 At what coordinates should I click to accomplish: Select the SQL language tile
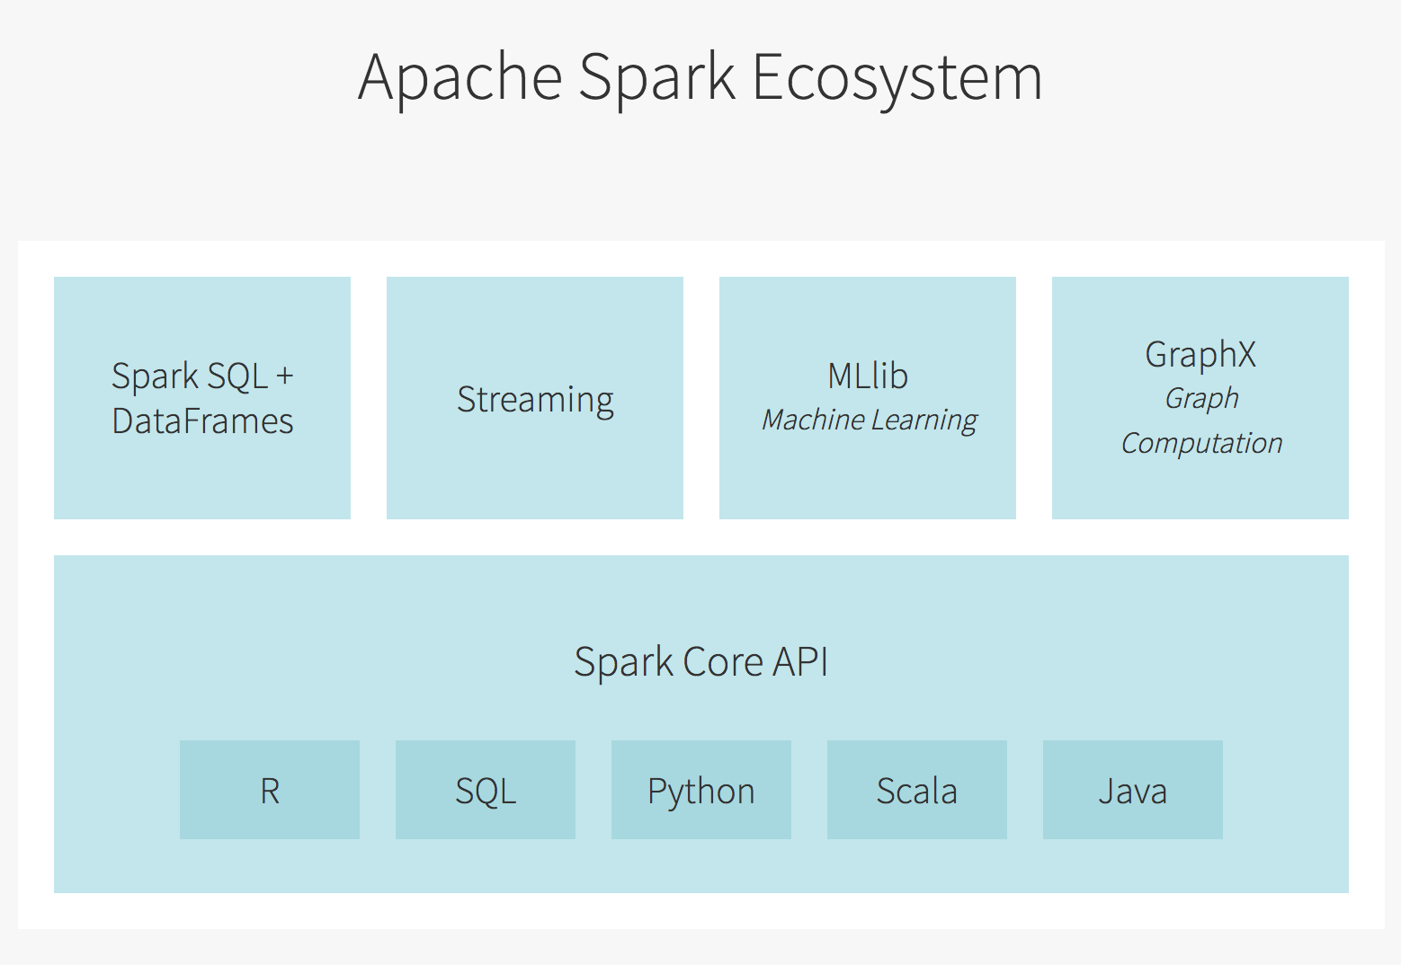point(485,790)
